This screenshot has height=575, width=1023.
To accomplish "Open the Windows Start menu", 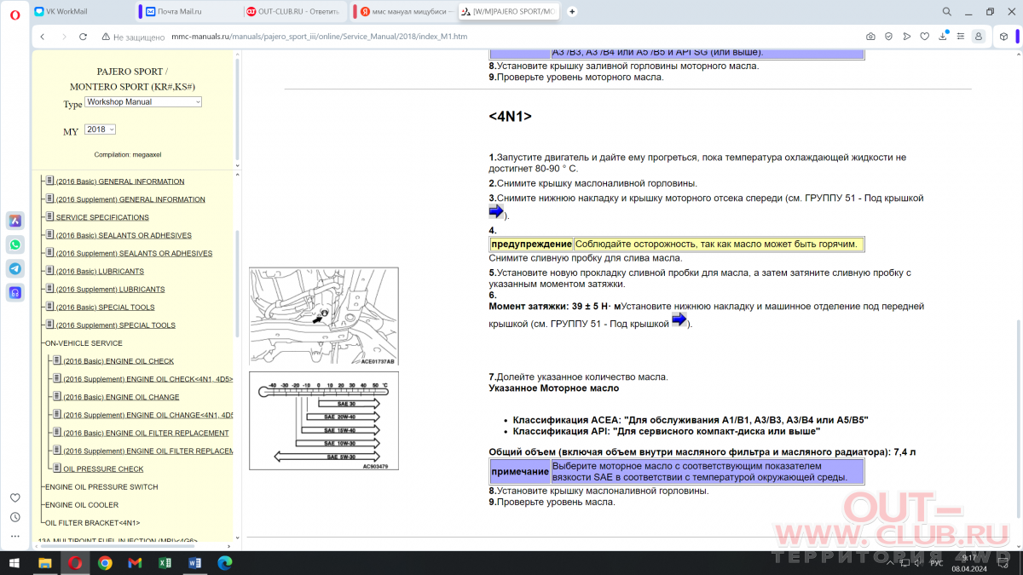I will (x=14, y=563).
